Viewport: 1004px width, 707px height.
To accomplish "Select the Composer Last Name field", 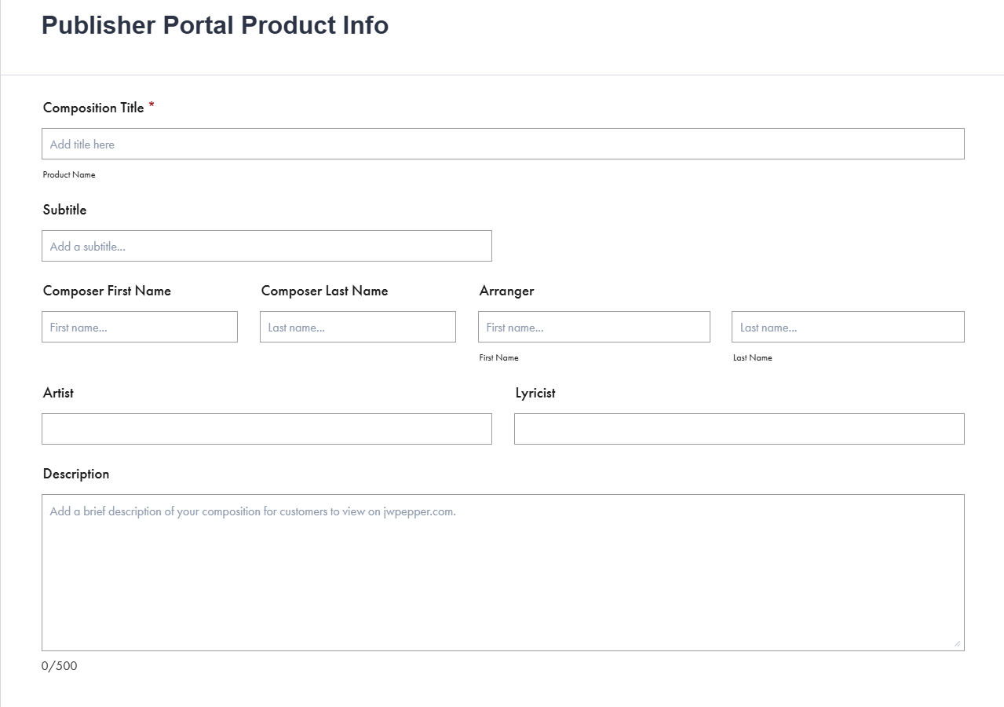I will 357,327.
